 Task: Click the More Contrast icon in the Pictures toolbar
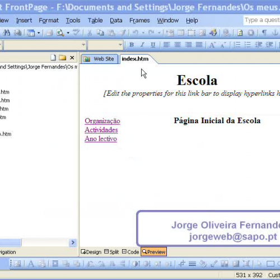(x=136, y=264)
